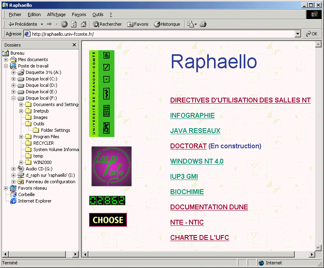Select Corbeille recycle bin in folder tree

(x=26, y=194)
